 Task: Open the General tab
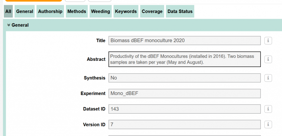[25, 11]
